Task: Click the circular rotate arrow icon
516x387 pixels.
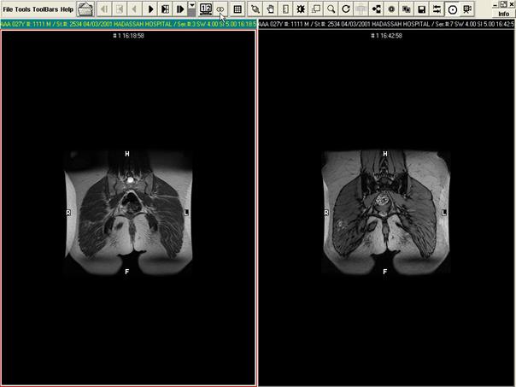Action: 346,9
